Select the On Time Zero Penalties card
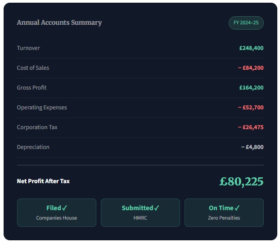This screenshot has width=280, height=243. pyautogui.click(x=224, y=212)
